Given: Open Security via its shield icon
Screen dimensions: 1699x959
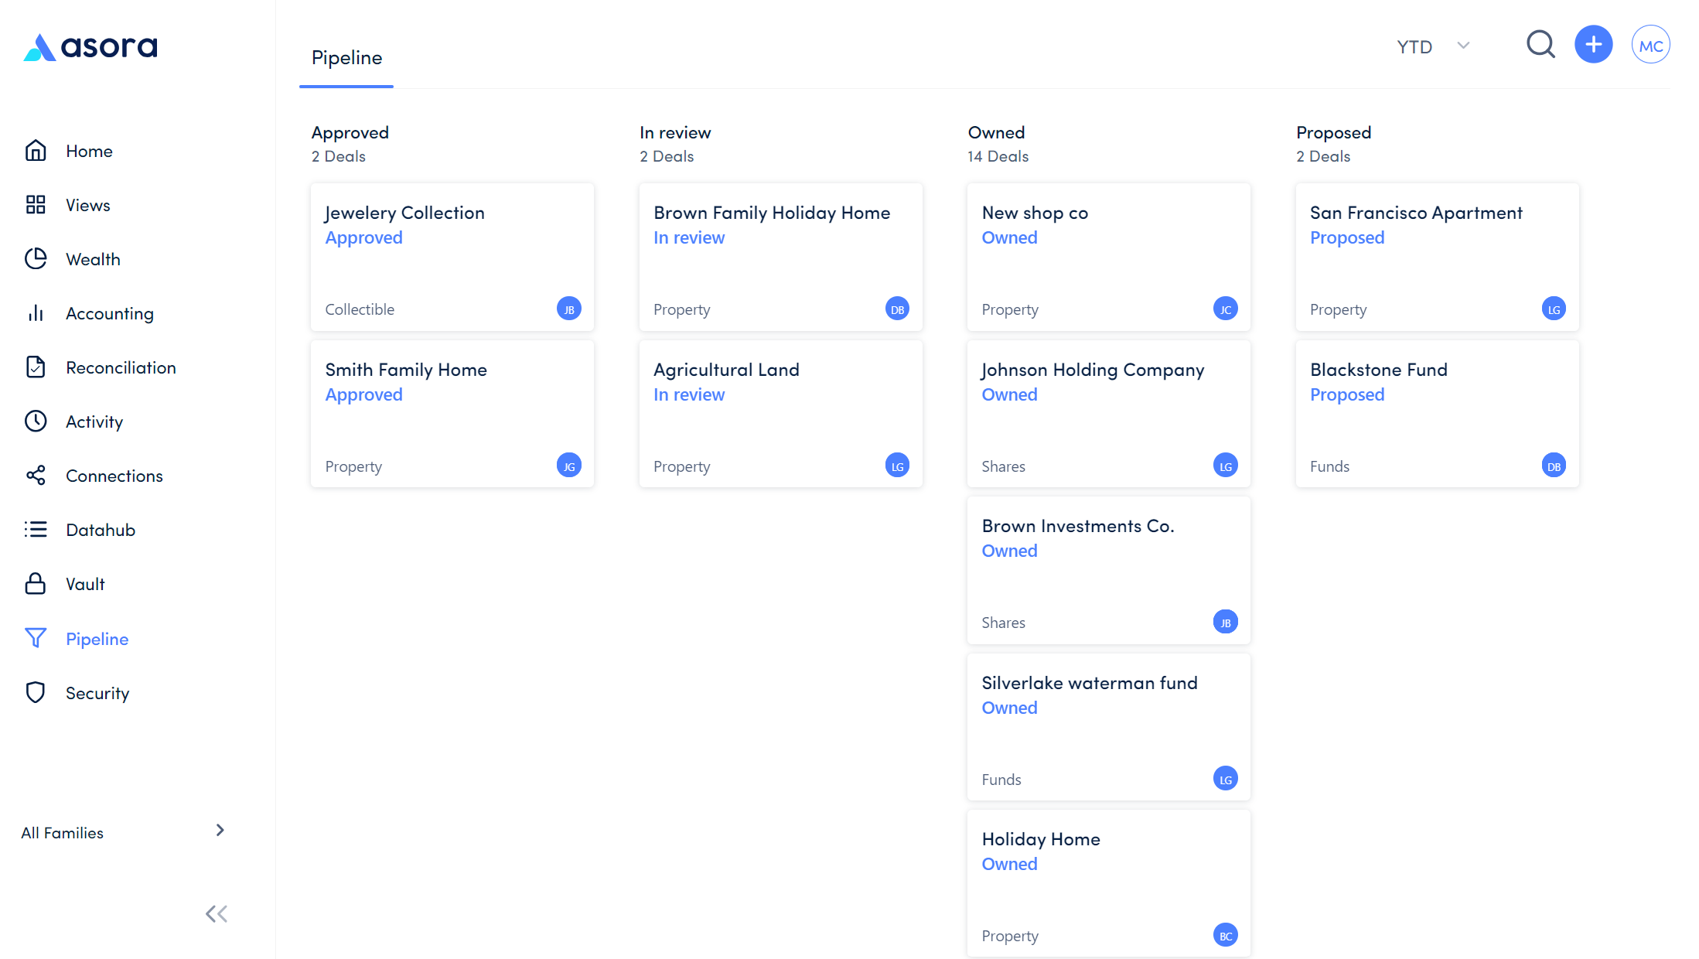Looking at the screenshot, I should (x=36, y=692).
